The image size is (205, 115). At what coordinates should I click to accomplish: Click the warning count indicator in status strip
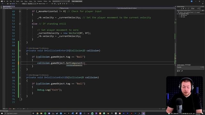pyautogui.click(x=14, y=109)
